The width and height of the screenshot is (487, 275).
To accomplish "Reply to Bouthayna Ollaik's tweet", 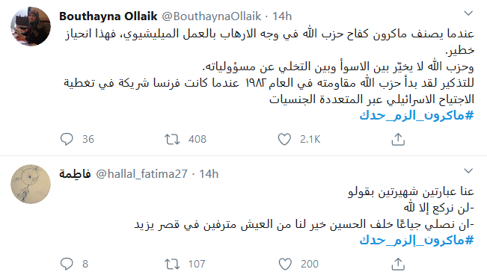I will (x=67, y=139).
